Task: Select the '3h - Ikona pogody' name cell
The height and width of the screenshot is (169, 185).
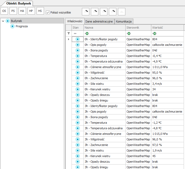Action: tap(104, 117)
